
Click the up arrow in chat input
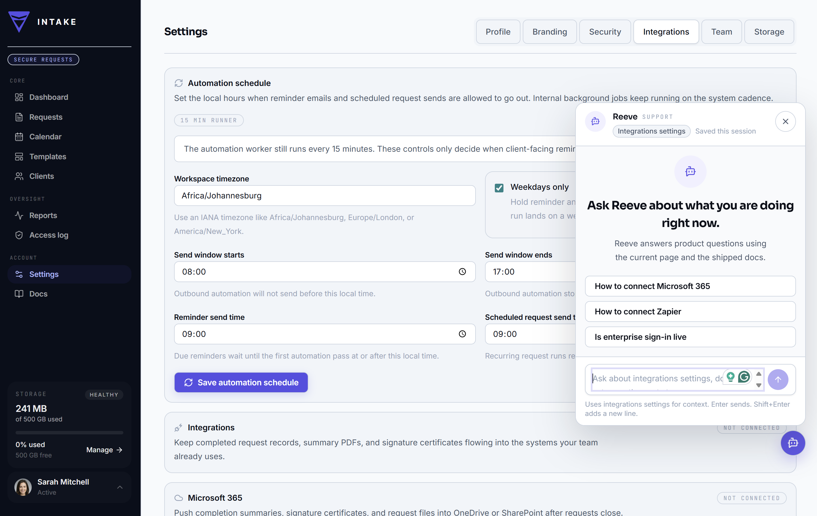[x=758, y=374]
